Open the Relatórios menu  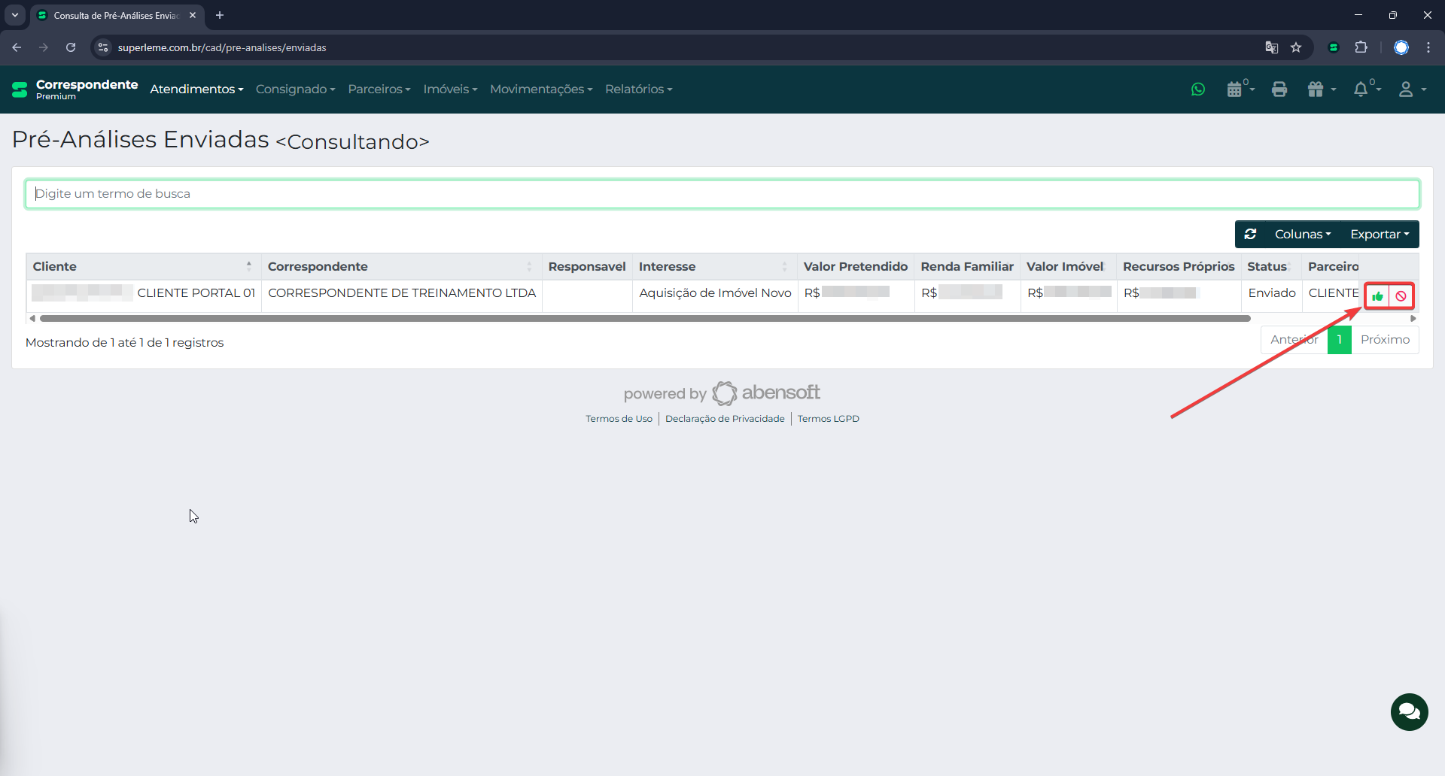[x=638, y=89]
